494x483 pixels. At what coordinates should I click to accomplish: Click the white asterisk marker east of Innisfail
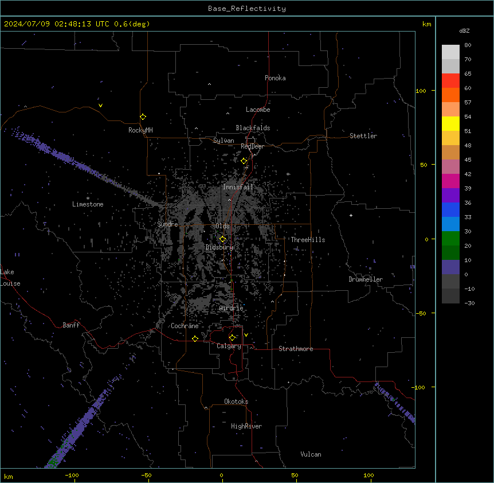click(x=288, y=174)
